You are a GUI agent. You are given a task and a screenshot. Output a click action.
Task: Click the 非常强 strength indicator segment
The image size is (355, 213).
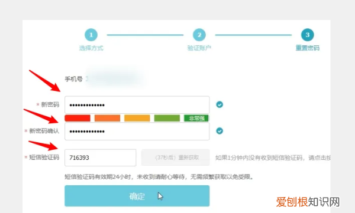click(196, 118)
